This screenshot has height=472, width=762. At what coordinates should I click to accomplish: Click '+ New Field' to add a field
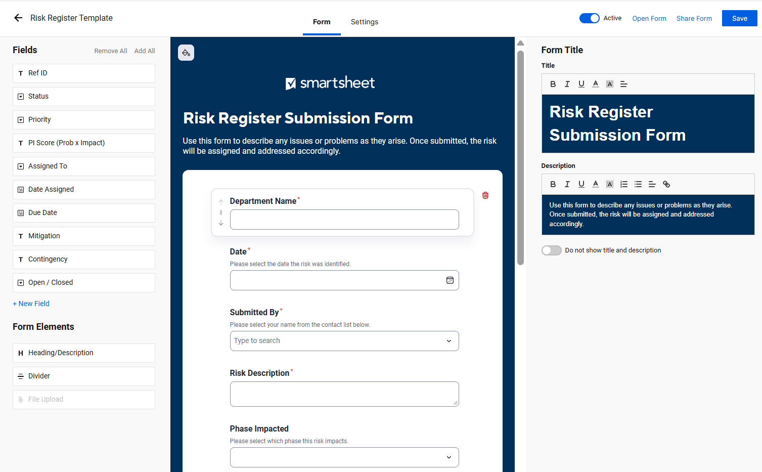[31, 304]
